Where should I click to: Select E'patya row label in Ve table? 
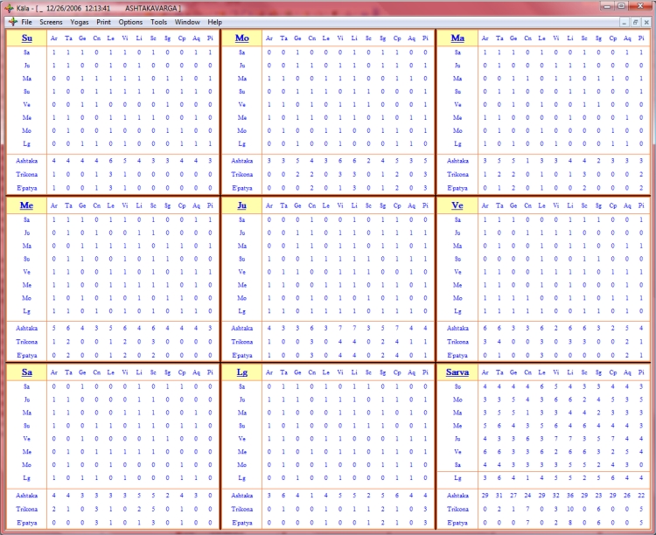(457, 356)
